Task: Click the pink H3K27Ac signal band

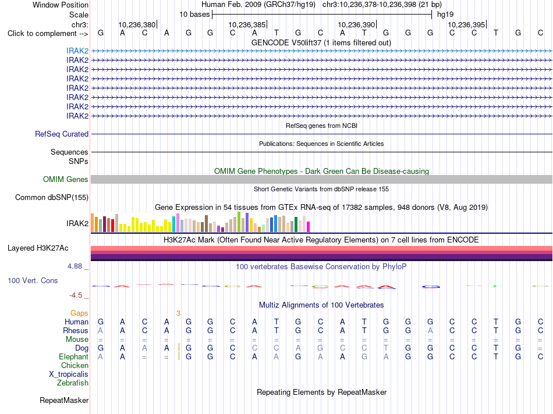Action: coord(321,248)
